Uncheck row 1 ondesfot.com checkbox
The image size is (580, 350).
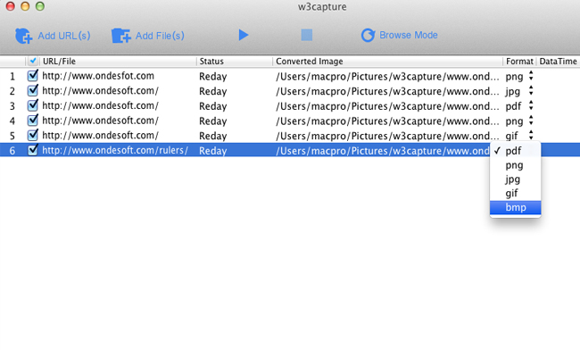pos(32,76)
